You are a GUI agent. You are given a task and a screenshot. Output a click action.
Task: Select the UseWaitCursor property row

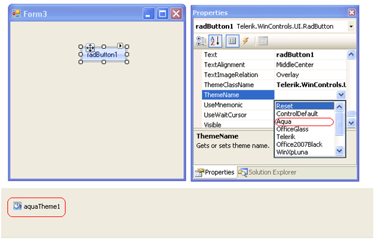point(238,115)
